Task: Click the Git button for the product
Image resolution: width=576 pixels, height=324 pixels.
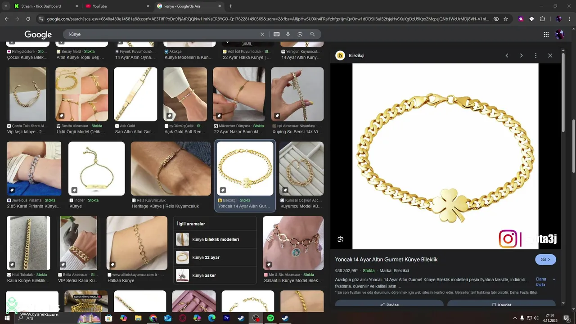Action: pyautogui.click(x=545, y=260)
